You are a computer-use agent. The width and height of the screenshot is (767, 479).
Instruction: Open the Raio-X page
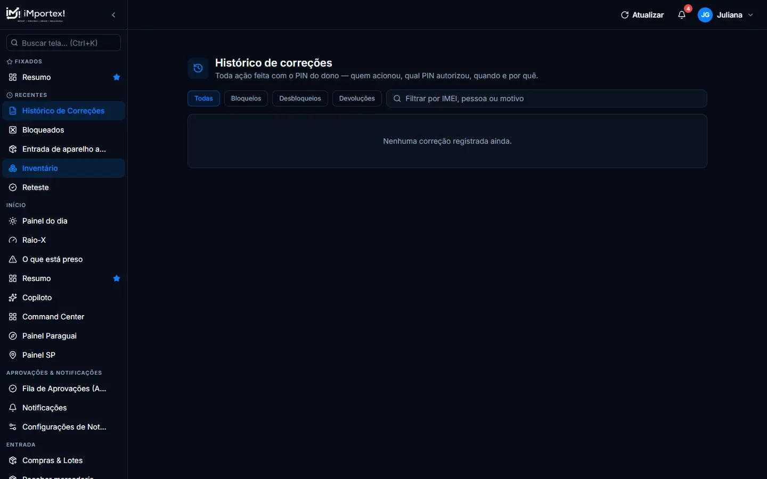[x=63, y=240]
